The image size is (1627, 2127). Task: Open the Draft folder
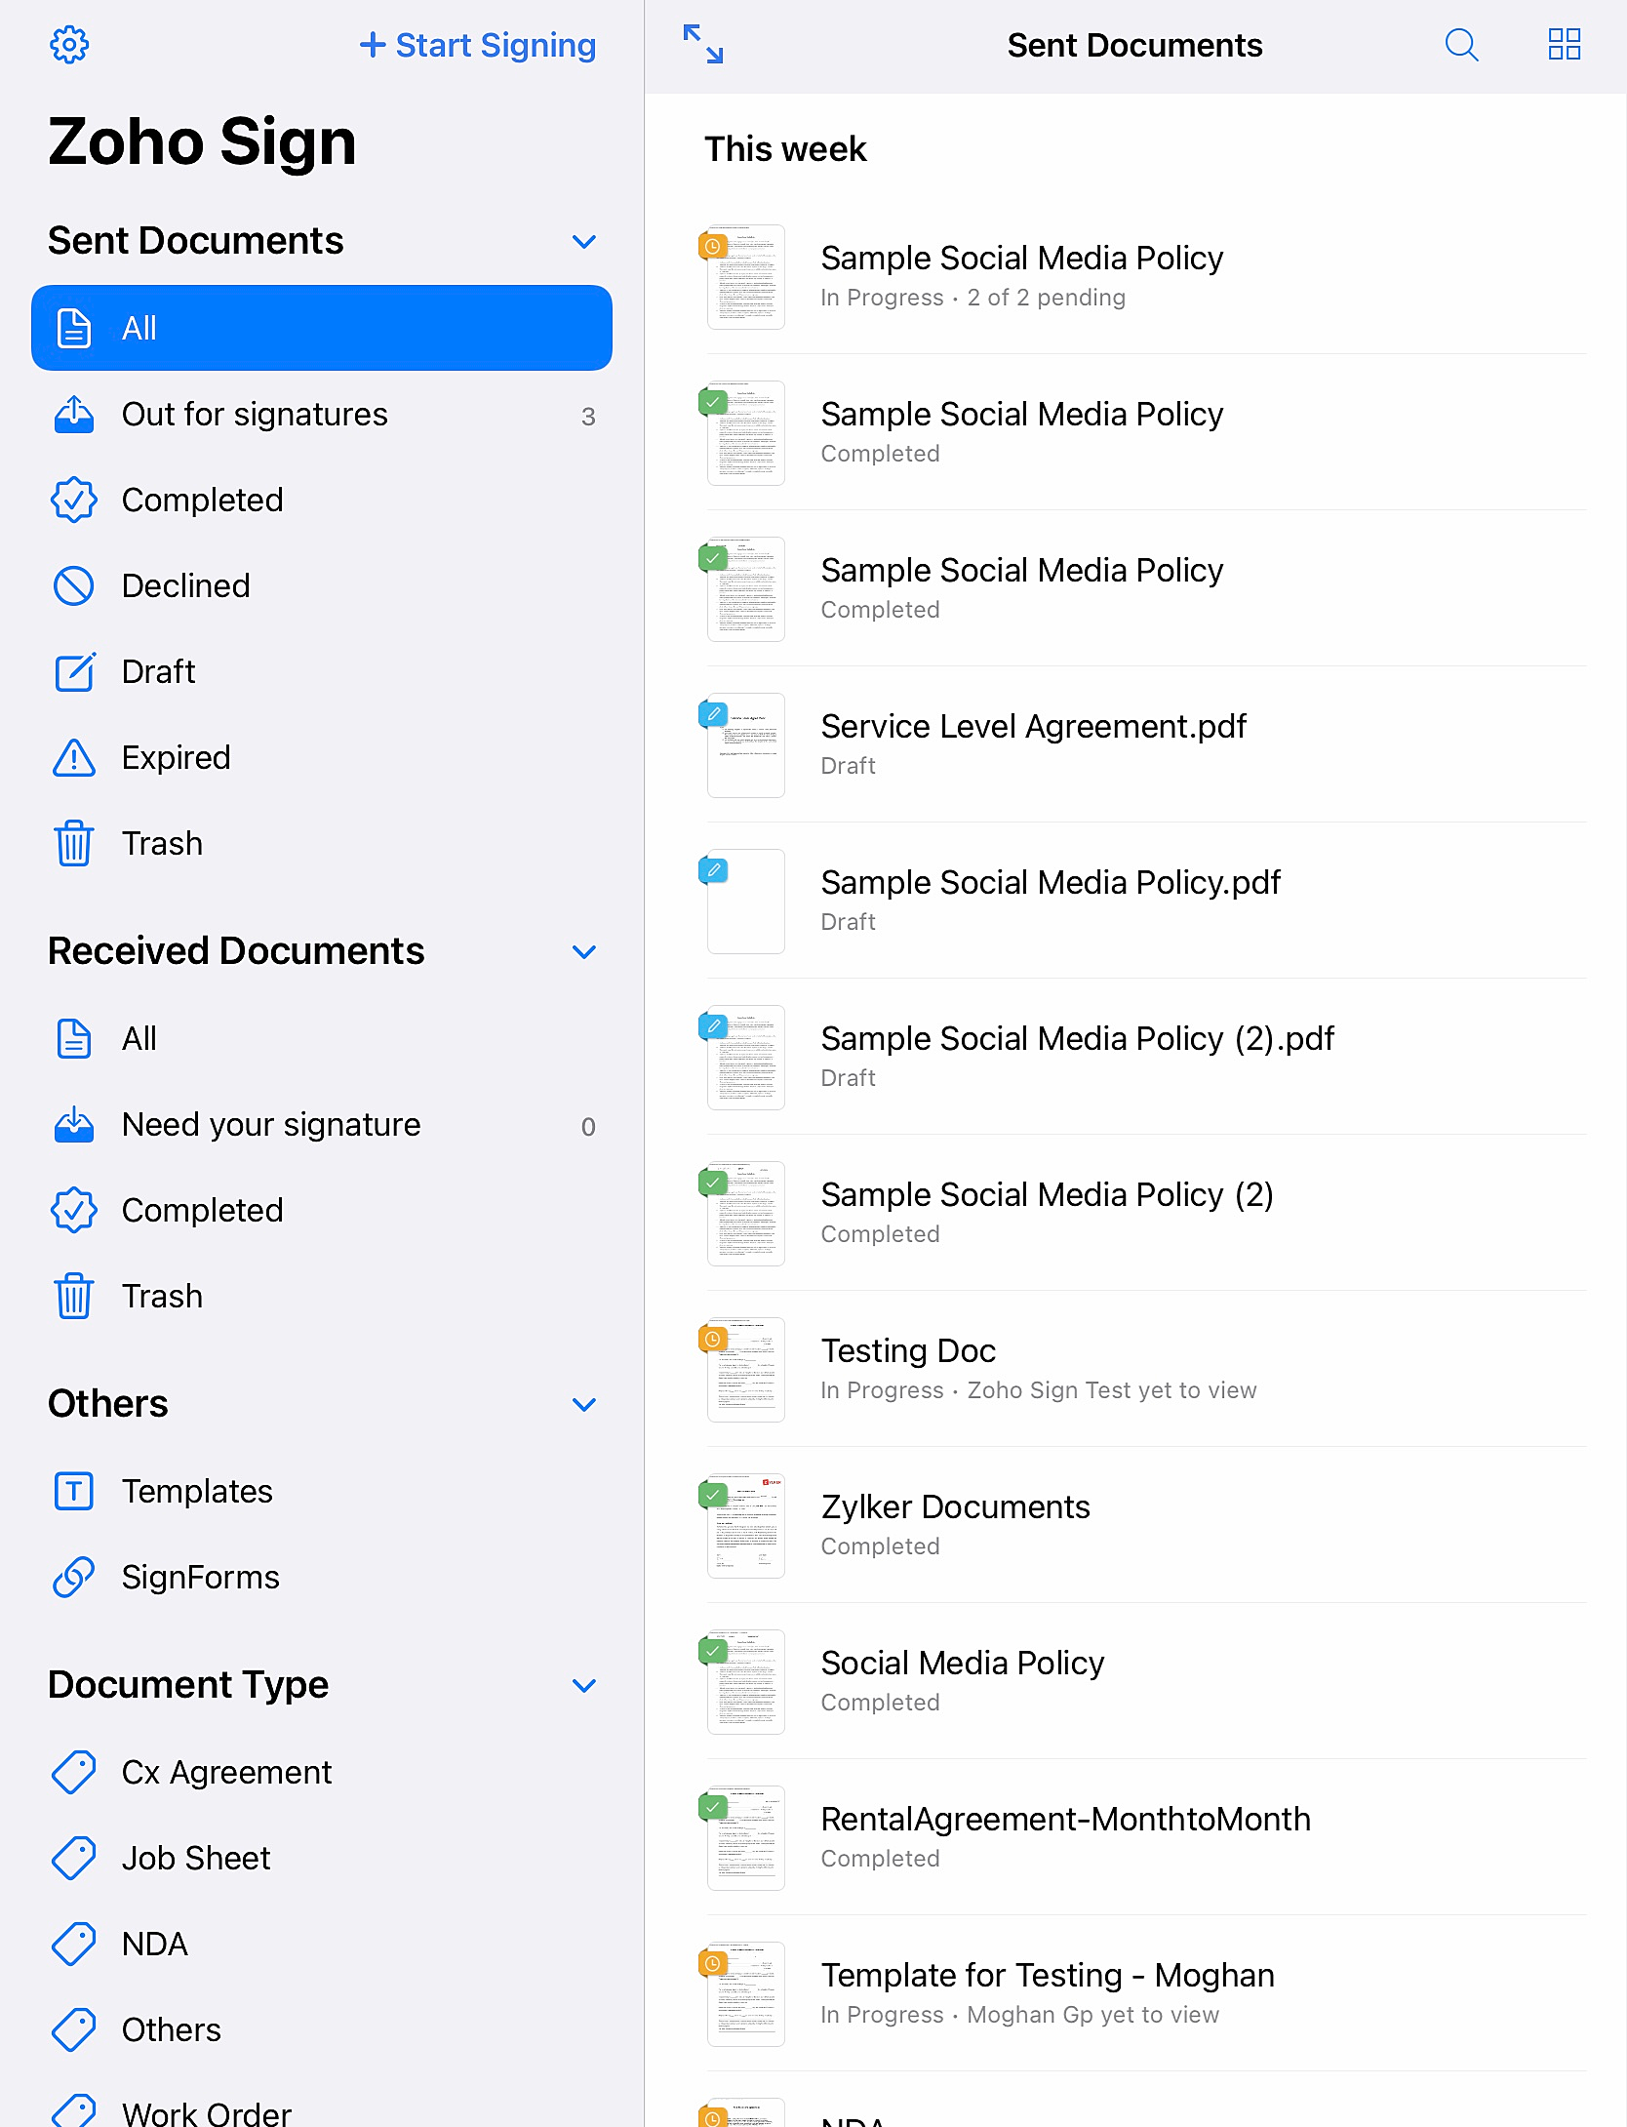(x=322, y=672)
